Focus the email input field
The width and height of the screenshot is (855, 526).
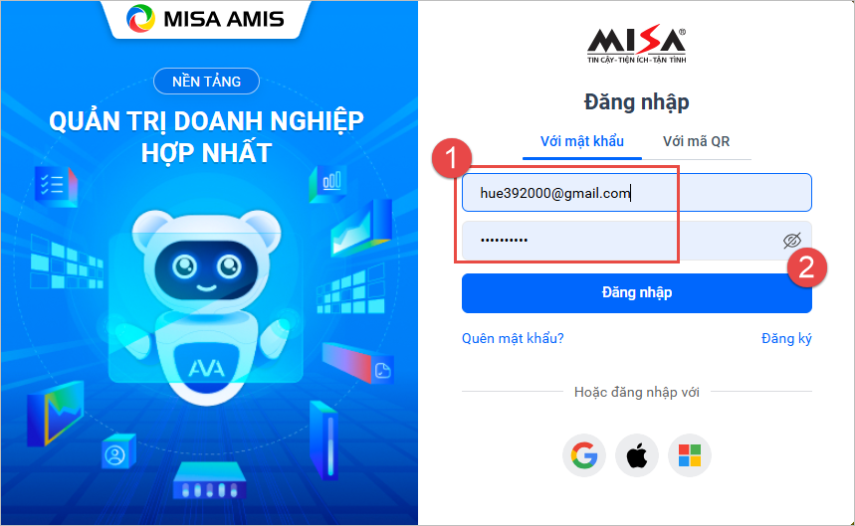point(636,193)
